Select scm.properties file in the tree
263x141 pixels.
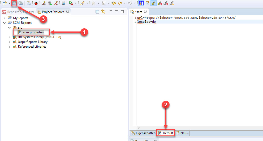point(33,32)
